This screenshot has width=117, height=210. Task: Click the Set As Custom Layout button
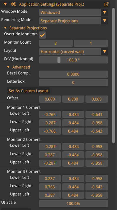(x=29, y=91)
